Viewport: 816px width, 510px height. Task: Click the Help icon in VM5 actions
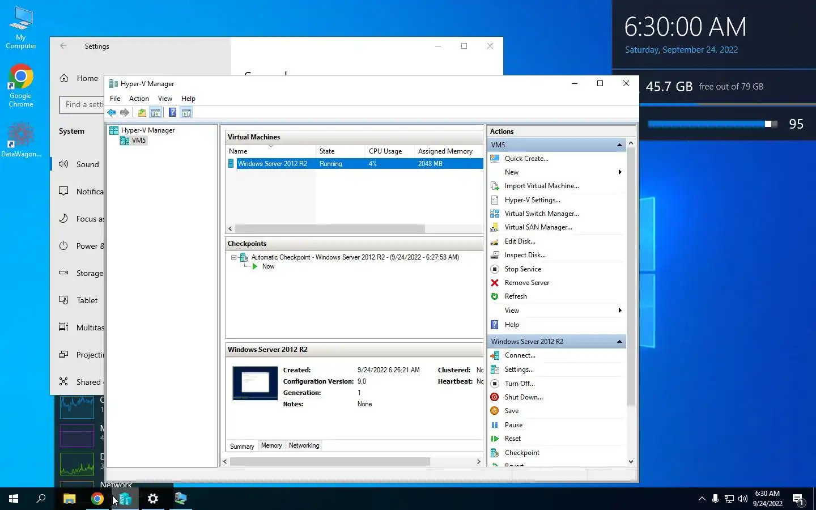pos(495,325)
